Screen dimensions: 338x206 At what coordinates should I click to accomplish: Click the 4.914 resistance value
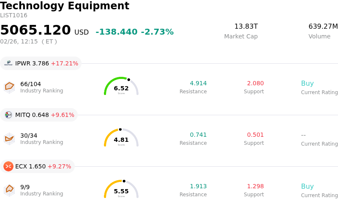coord(198,84)
